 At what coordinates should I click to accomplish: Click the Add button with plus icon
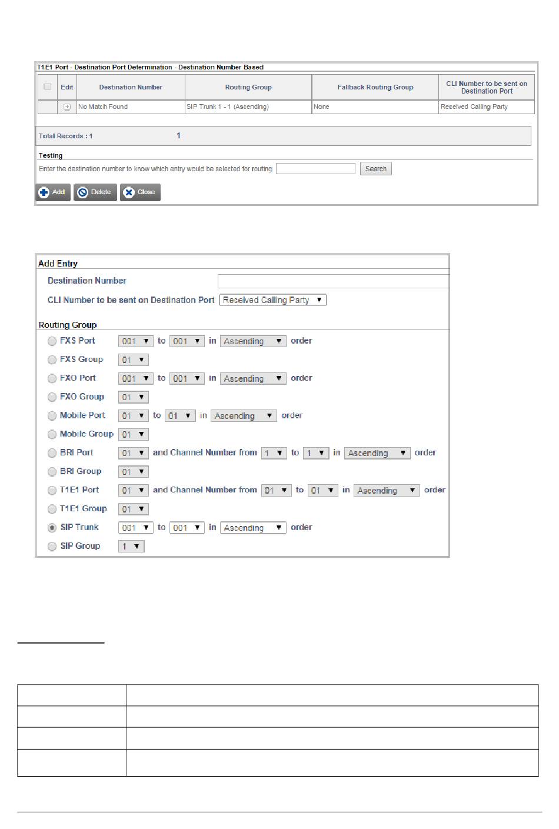pos(53,192)
